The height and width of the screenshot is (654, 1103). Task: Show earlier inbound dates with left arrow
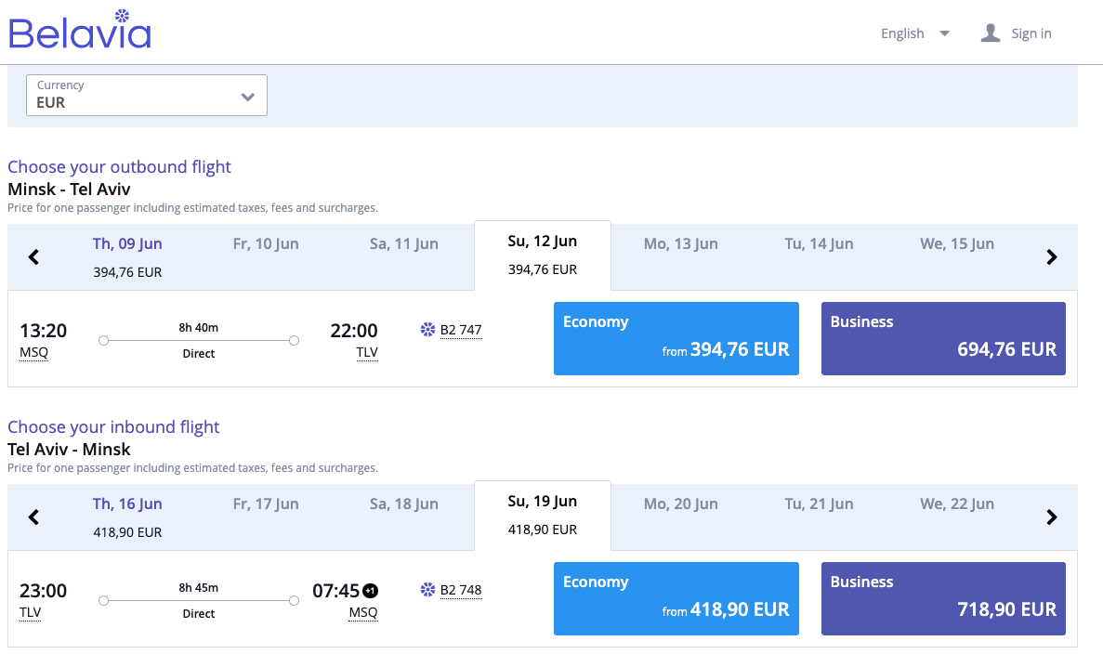point(34,517)
